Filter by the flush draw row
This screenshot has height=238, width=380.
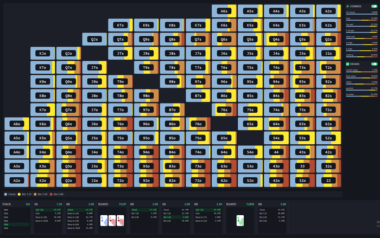tap(362, 76)
